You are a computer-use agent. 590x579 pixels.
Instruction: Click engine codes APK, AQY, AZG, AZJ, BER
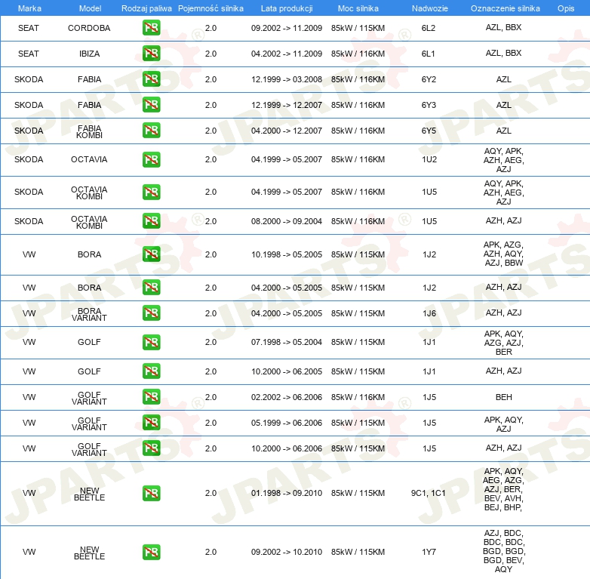click(x=504, y=343)
